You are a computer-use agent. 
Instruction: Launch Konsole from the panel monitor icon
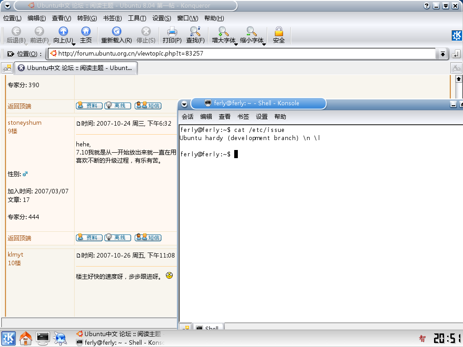click(x=43, y=338)
